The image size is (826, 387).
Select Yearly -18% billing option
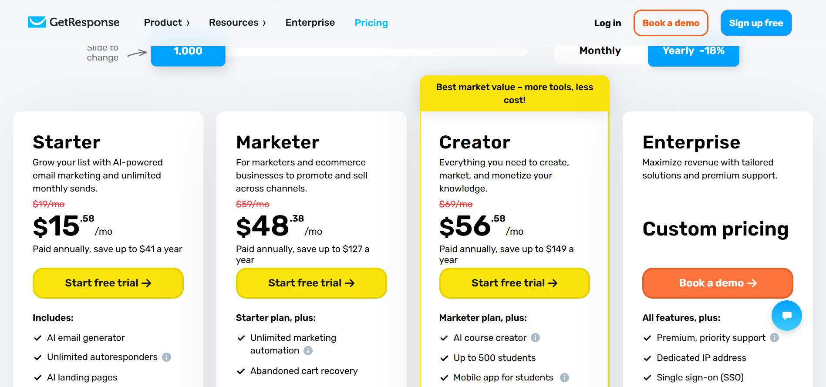tap(693, 51)
